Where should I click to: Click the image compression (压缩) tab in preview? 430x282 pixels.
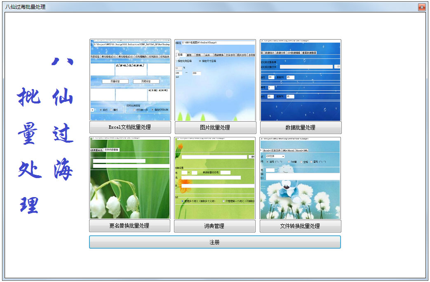click(180, 55)
